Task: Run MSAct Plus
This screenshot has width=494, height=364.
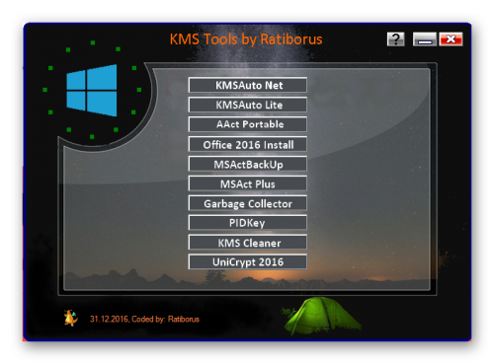Action: pyautogui.click(x=248, y=183)
